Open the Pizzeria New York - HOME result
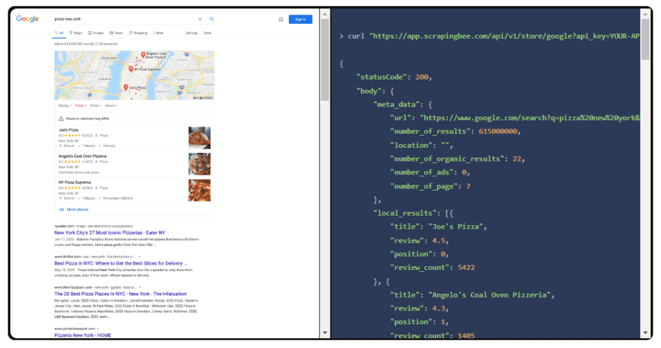 [83, 335]
